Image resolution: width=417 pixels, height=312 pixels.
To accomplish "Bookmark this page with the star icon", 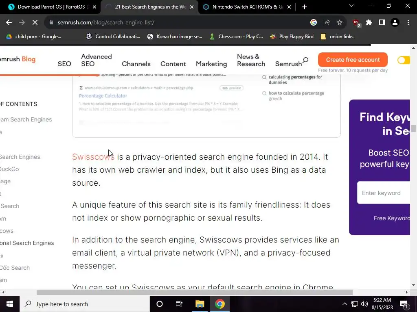I will [340, 23].
